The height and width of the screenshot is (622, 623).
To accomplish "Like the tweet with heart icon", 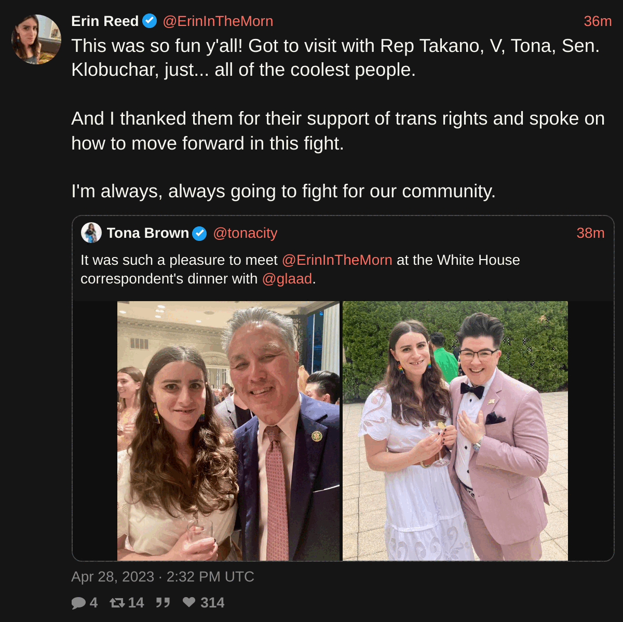I will click(189, 602).
